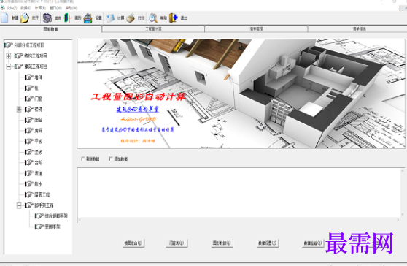Open the 数据(E) menu
Image resolution: width=407 pixels, height=266 pixels.
tap(26, 8)
